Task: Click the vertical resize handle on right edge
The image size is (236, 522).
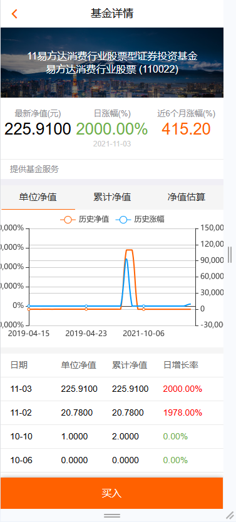Action: 230,255
